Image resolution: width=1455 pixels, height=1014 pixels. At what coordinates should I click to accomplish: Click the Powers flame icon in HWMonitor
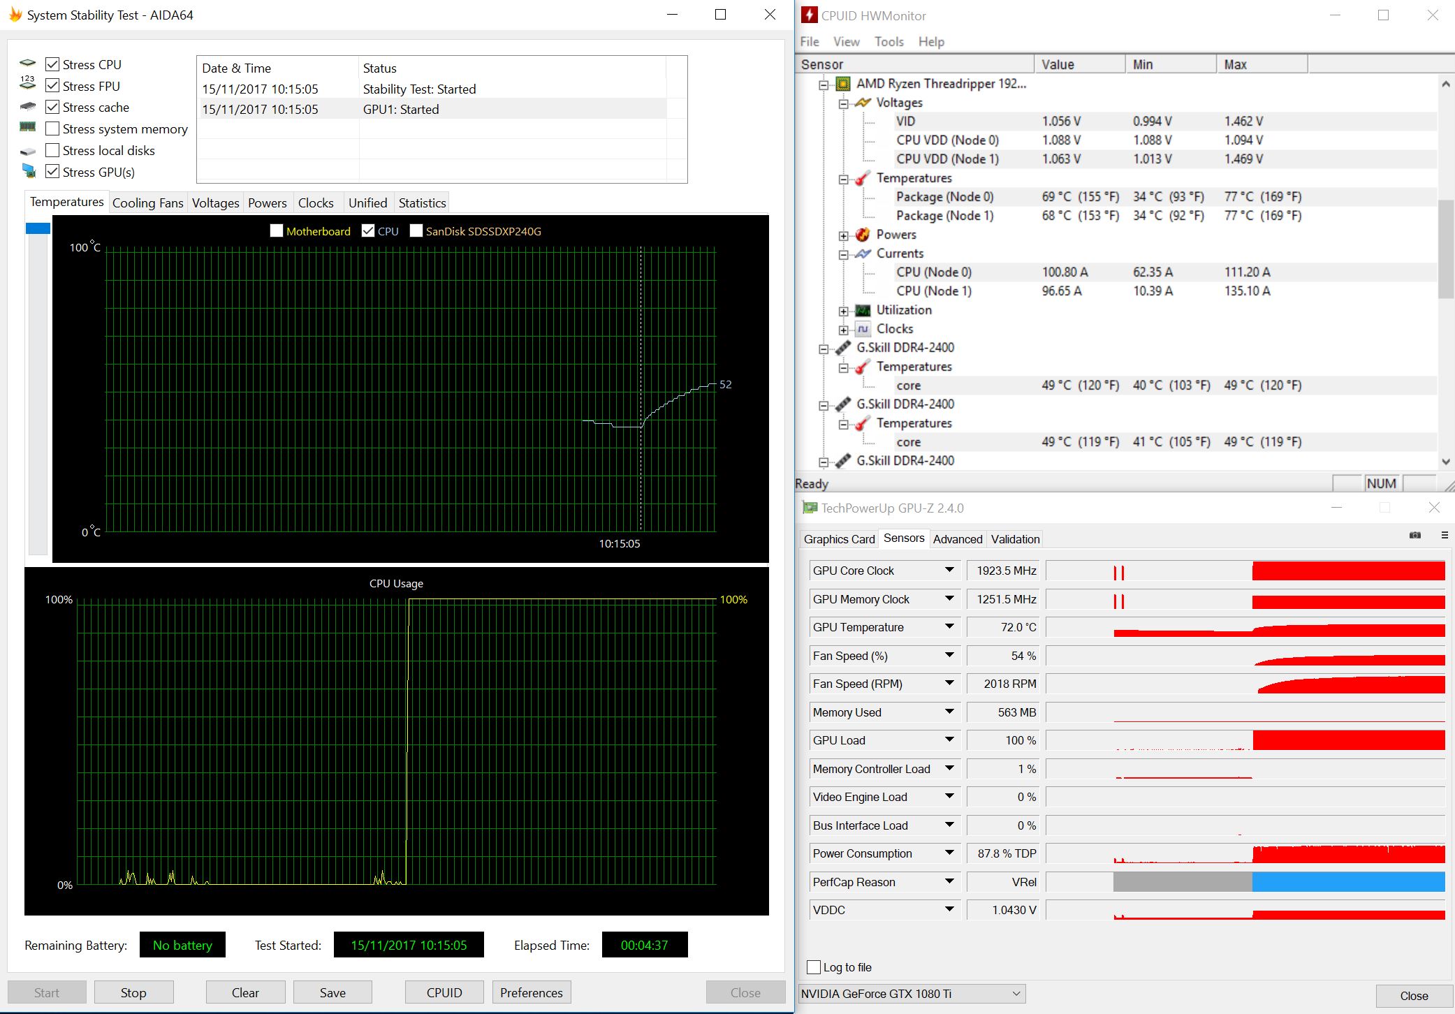pos(863,235)
